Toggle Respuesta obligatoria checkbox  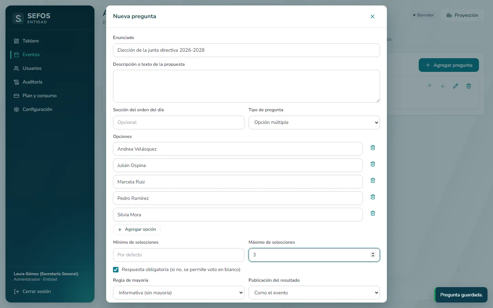pos(116,270)
